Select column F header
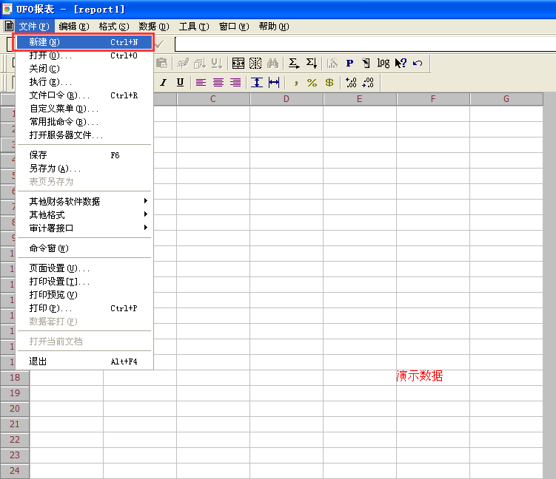 433,99
